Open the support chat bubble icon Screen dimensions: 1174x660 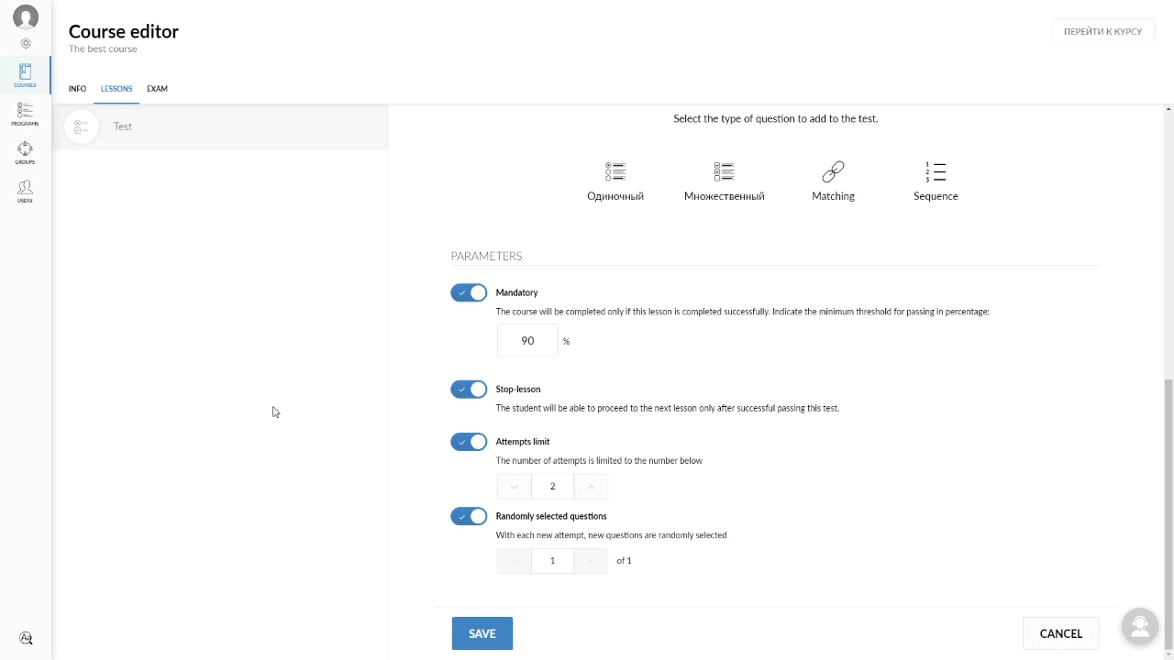(x=1139, y=626)
